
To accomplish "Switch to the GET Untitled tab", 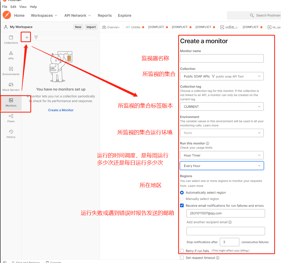I will pos(135,27).
